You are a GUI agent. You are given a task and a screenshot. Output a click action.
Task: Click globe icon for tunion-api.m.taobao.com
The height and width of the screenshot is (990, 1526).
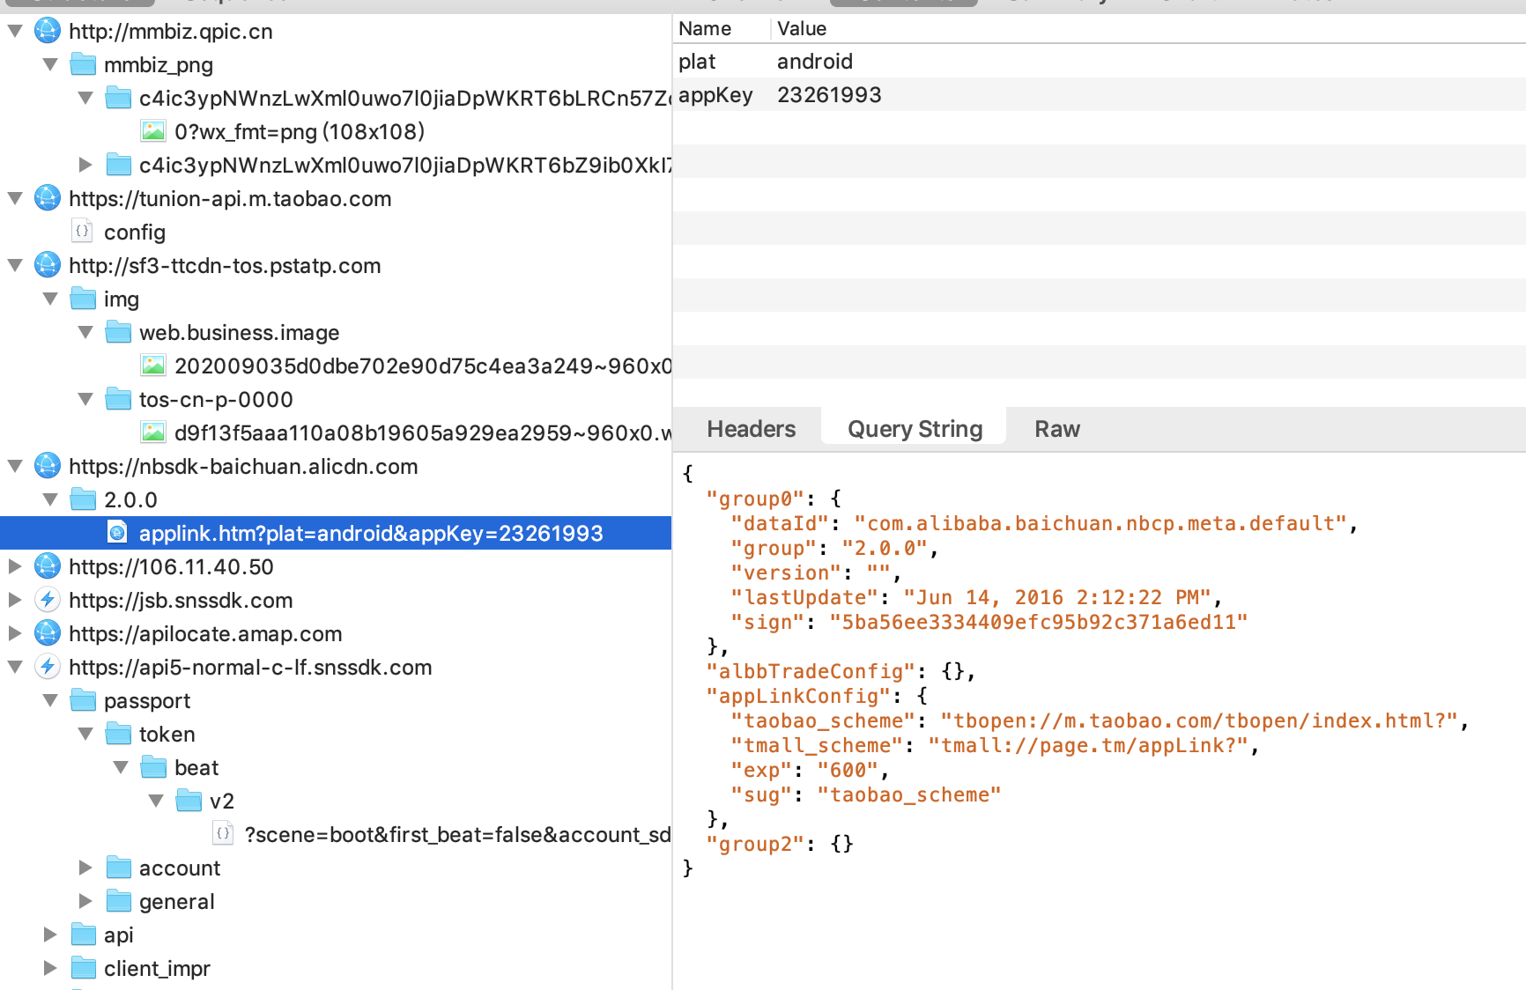[x=48, y=198]
